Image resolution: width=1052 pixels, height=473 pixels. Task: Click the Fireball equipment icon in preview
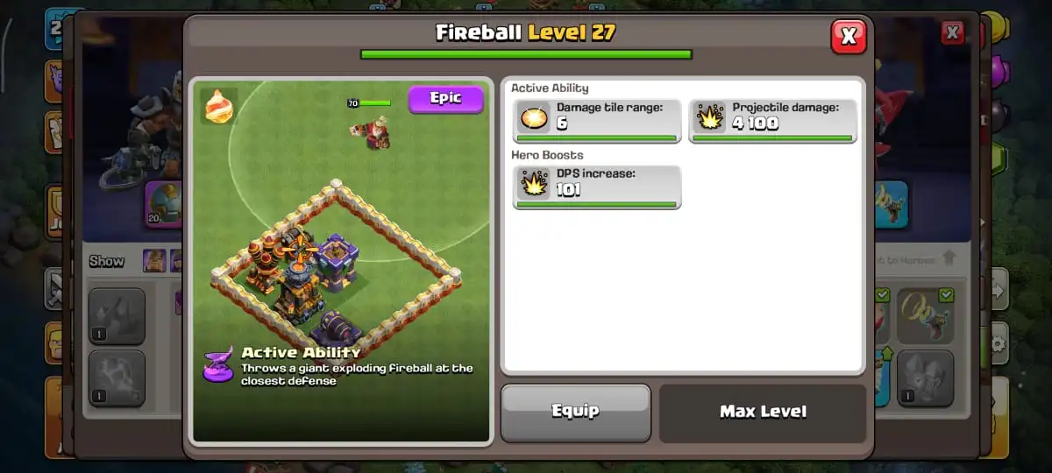218,105
